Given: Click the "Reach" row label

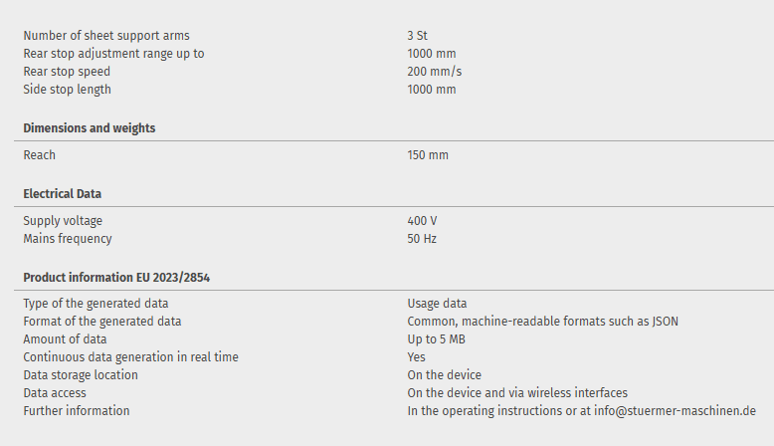Looking at the screenshot, I should (x=40, y=155).
